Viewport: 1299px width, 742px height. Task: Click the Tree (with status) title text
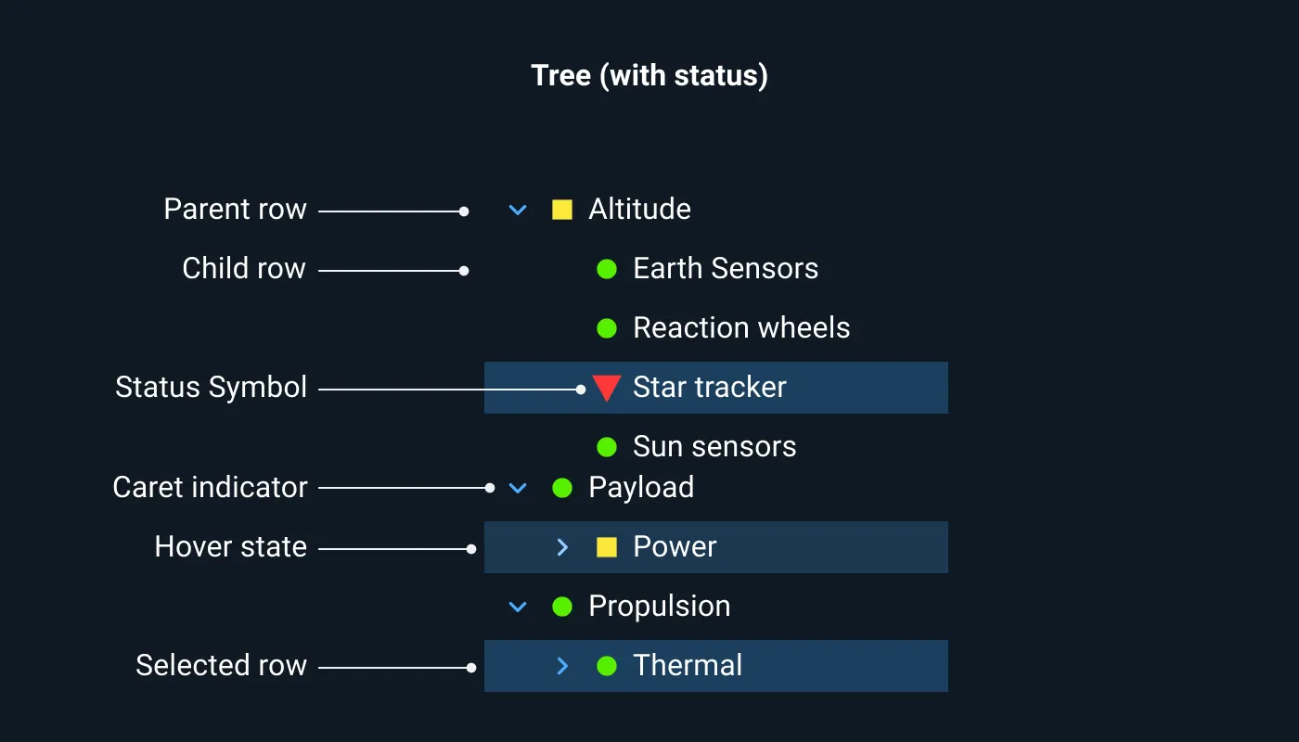[649, 75]
